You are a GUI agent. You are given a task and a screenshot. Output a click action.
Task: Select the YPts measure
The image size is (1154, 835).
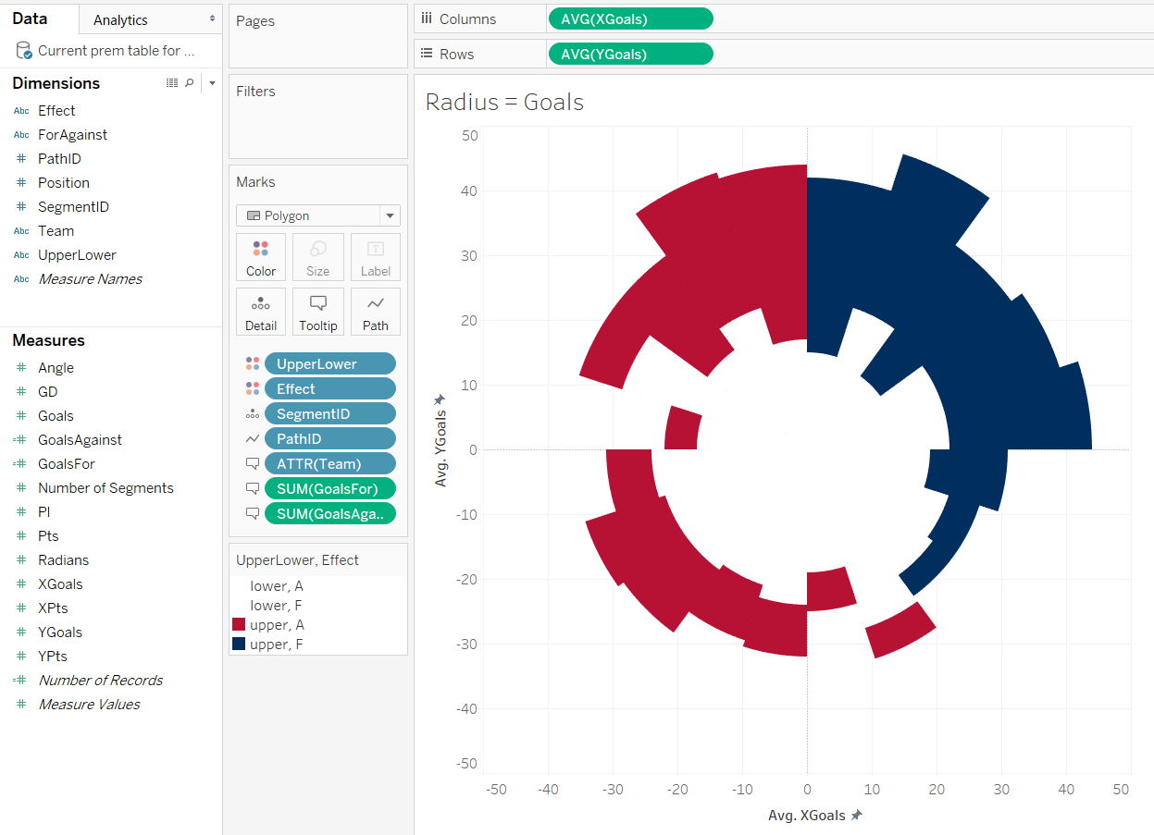pos(53,656)
